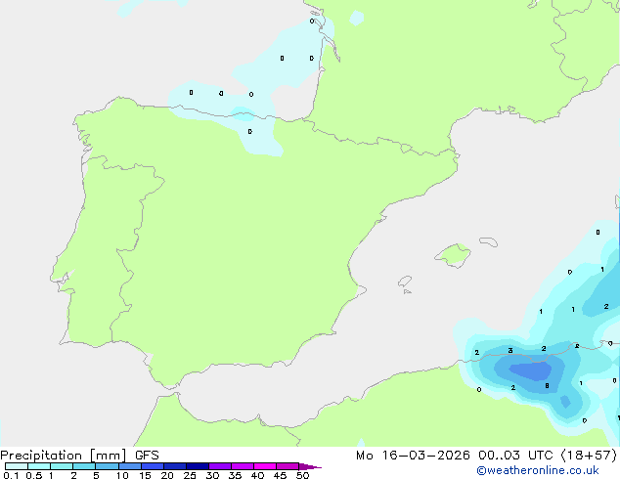
Task: Click the 0.1–0.5 mm legend color swatch
Action: 17,466
